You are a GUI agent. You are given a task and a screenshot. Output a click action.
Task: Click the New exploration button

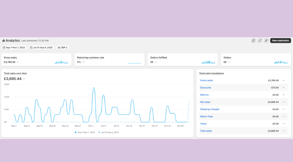tap(280, 40)
